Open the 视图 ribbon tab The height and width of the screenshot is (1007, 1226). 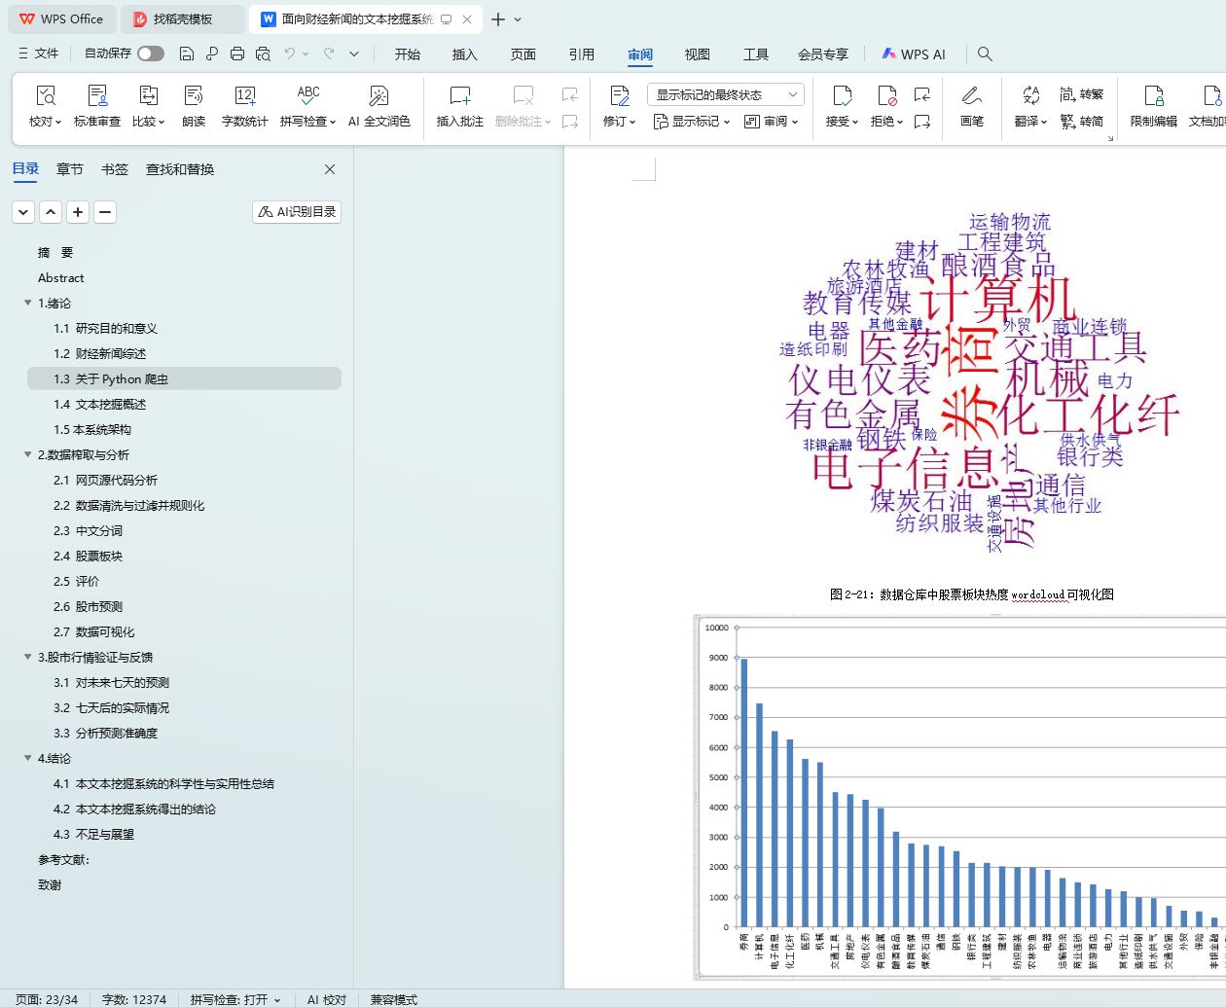click(697, 54)
